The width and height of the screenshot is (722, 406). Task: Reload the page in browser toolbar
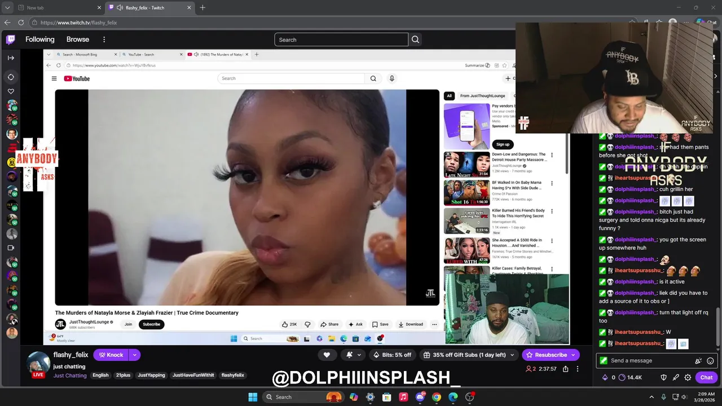point(21,23)
